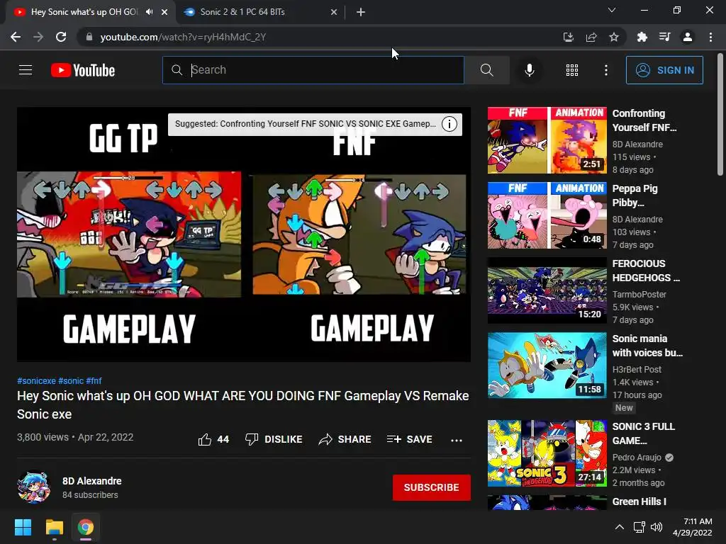Go back in browser history
This screenshot has width=726, height=544.
coord(16,37)
